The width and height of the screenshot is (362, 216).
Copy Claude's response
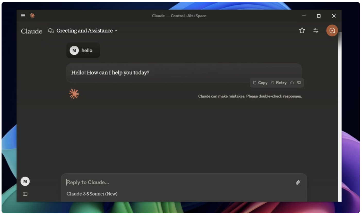click(260, 83)
